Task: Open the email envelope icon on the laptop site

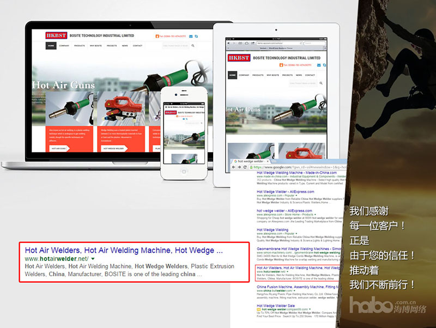Action: pos(190,36)
